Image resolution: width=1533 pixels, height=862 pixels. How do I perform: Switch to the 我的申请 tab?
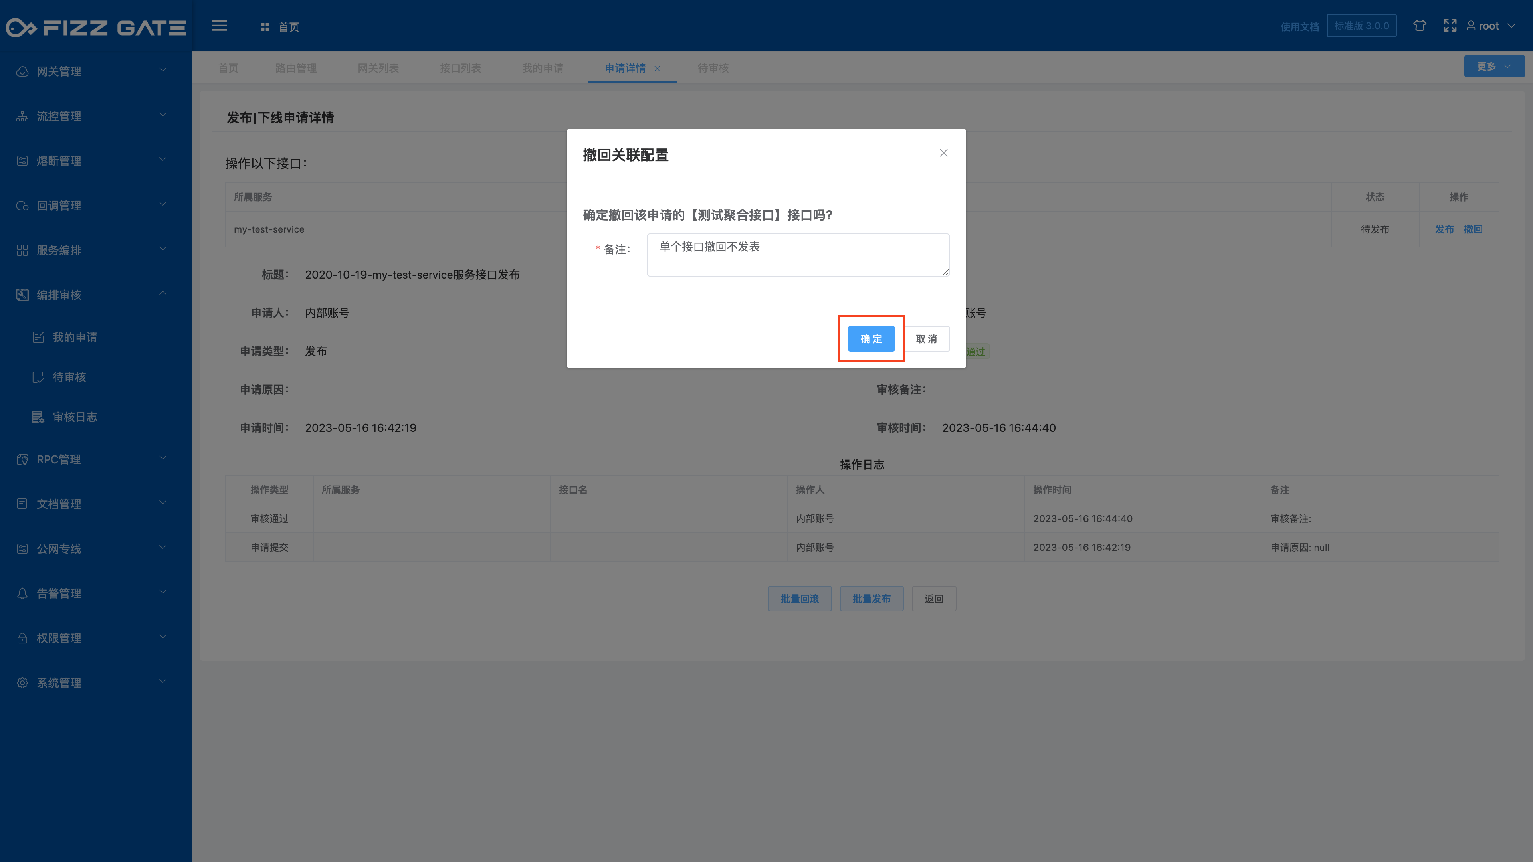point(542,68)
